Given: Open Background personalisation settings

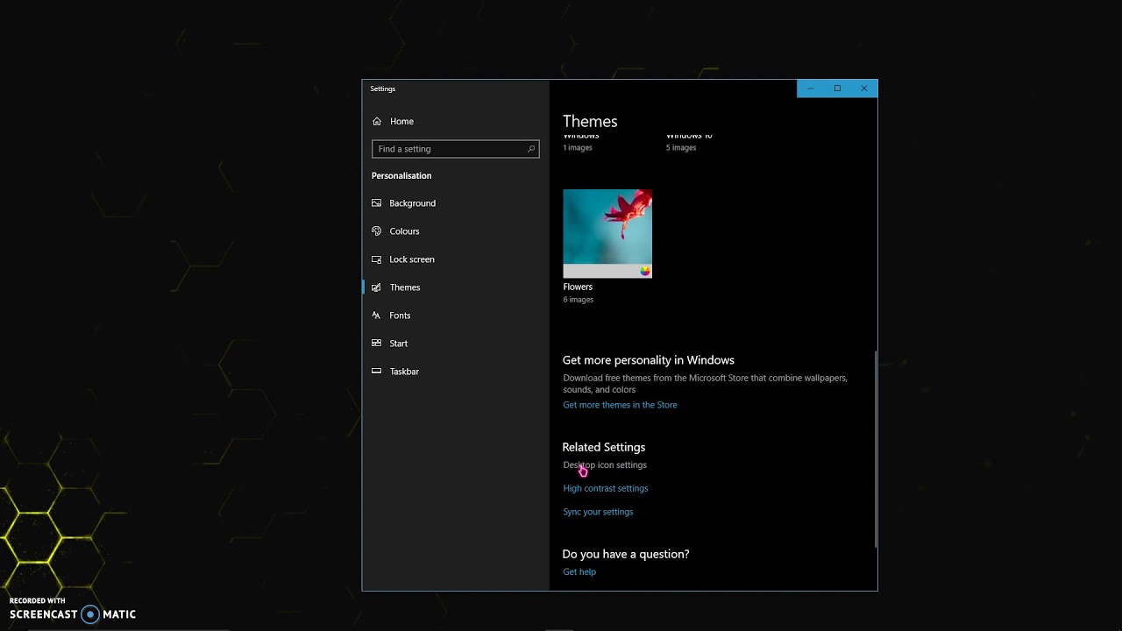Looking at the screenshot, I should pos(412,202).
